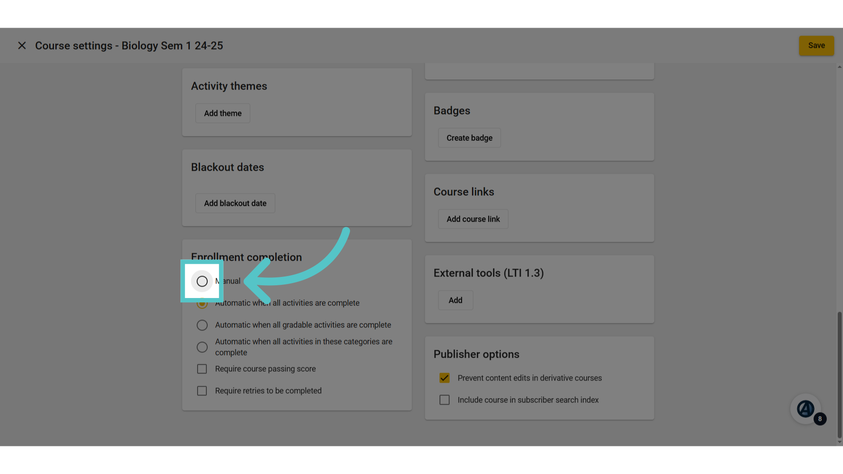This screenshot has height=474, width=843.
Task: Check Require retries to be completed
Action: 202,391
